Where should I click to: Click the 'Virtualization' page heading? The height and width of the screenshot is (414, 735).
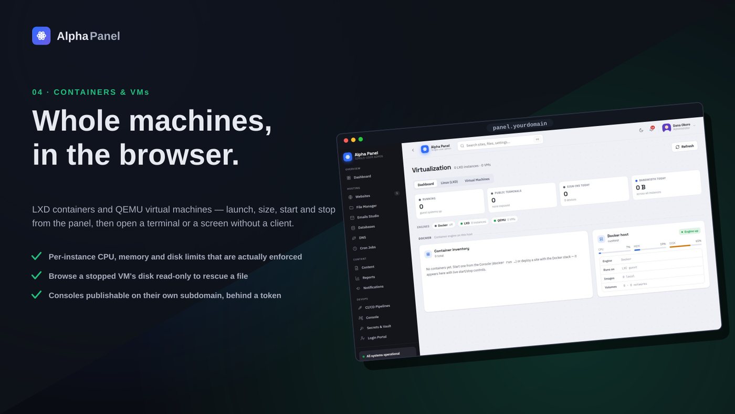pyautogui.click(x=431, y=169)
